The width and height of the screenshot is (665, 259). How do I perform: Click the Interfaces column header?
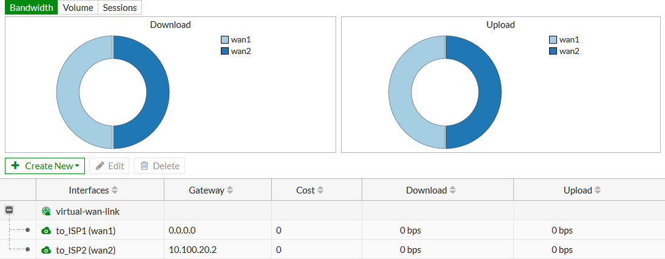point(100,190)
